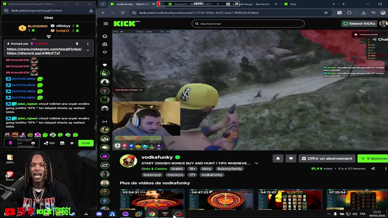
Task: Click the S'abonner button
Action: click(373, 158)
